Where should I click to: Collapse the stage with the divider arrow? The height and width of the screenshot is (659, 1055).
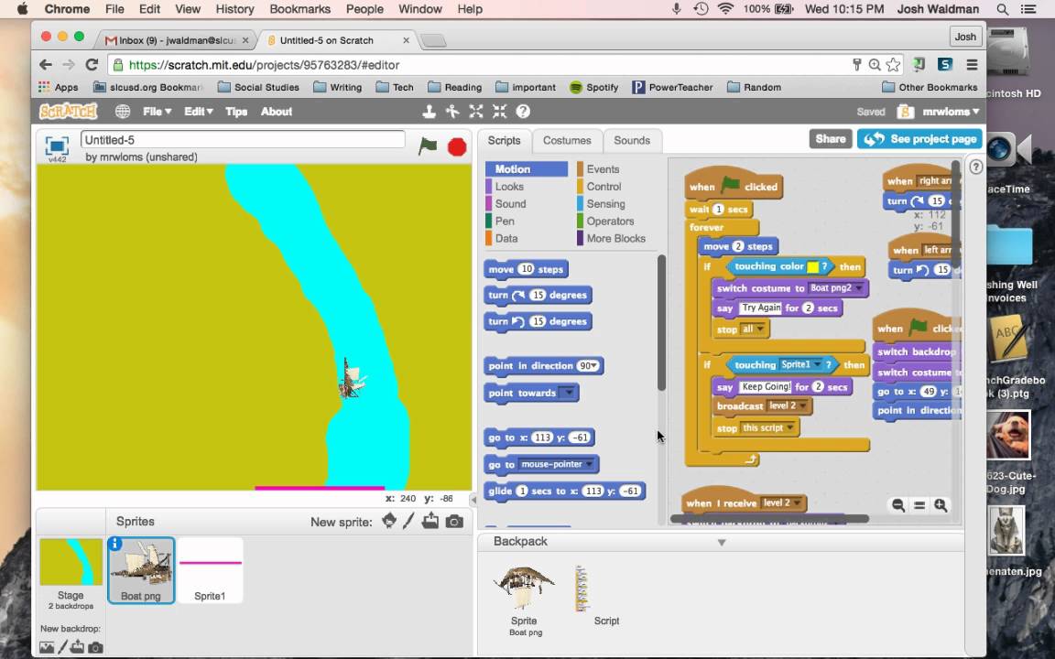[473, 499]
